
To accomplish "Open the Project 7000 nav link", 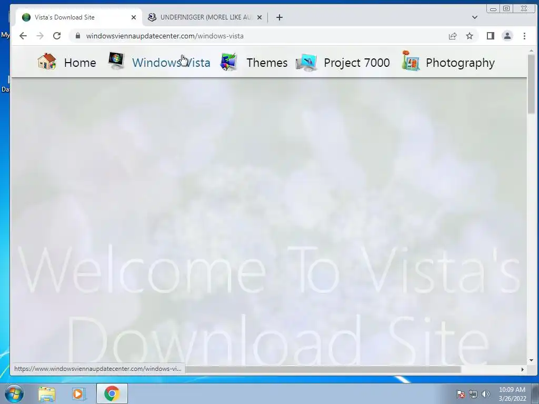I will 356,63.
